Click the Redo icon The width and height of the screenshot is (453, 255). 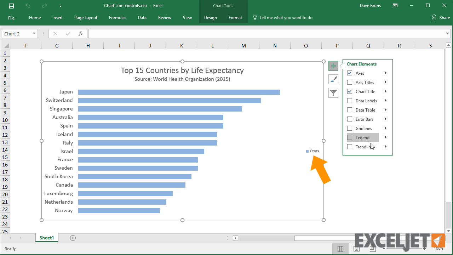[x=44, y=5]
